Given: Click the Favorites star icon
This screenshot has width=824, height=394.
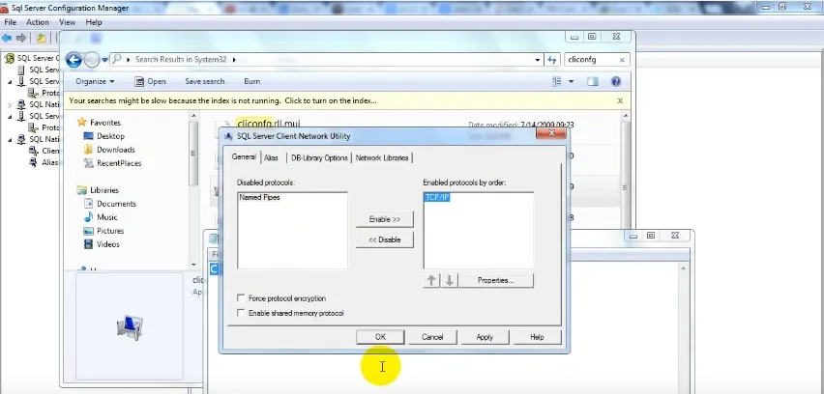Looking at the screenshot, I should 81,123.
